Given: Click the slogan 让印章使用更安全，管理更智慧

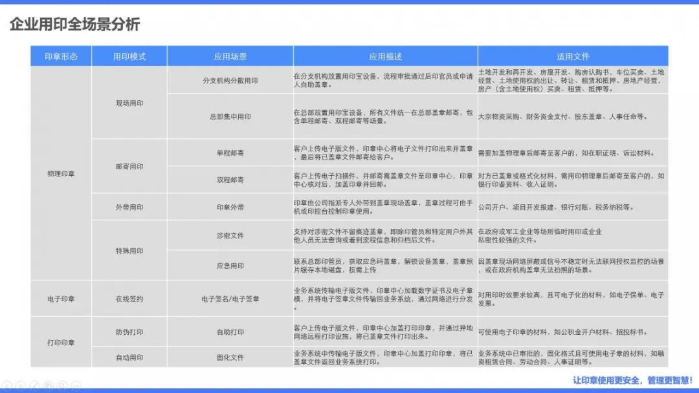Looking at the screenshot, I should coord(632,379).
